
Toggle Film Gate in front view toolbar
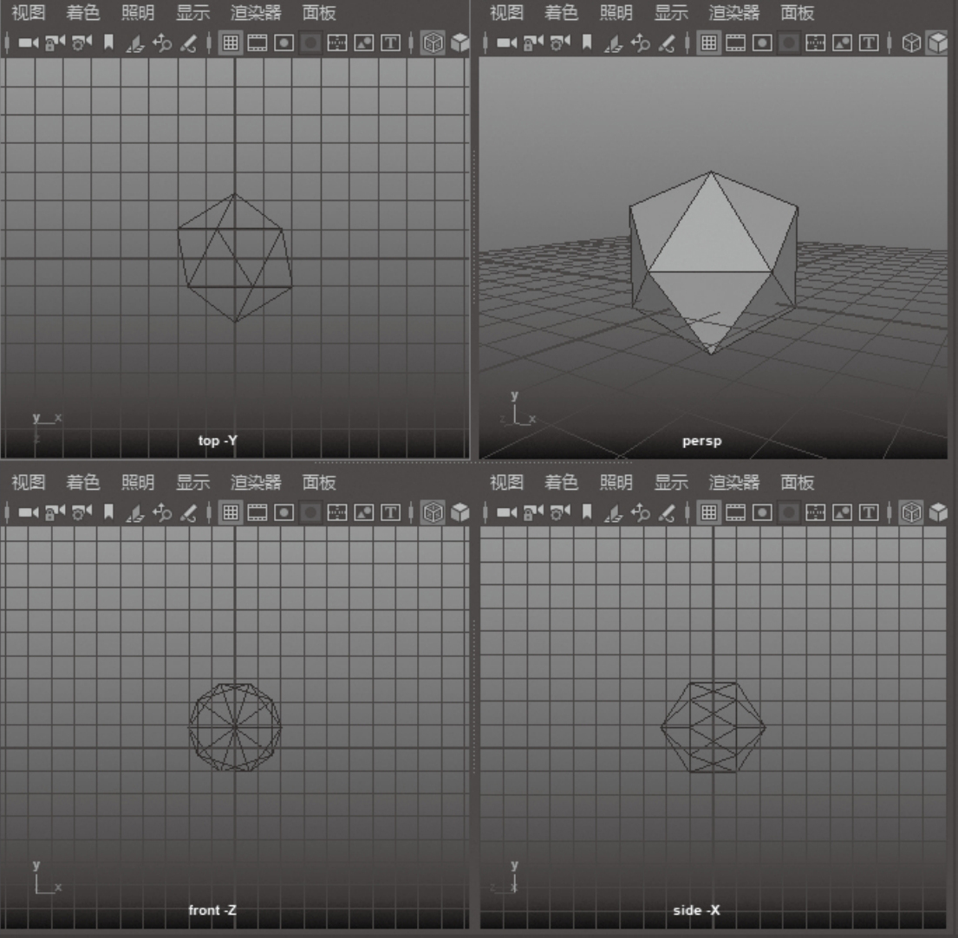point(257,512)
